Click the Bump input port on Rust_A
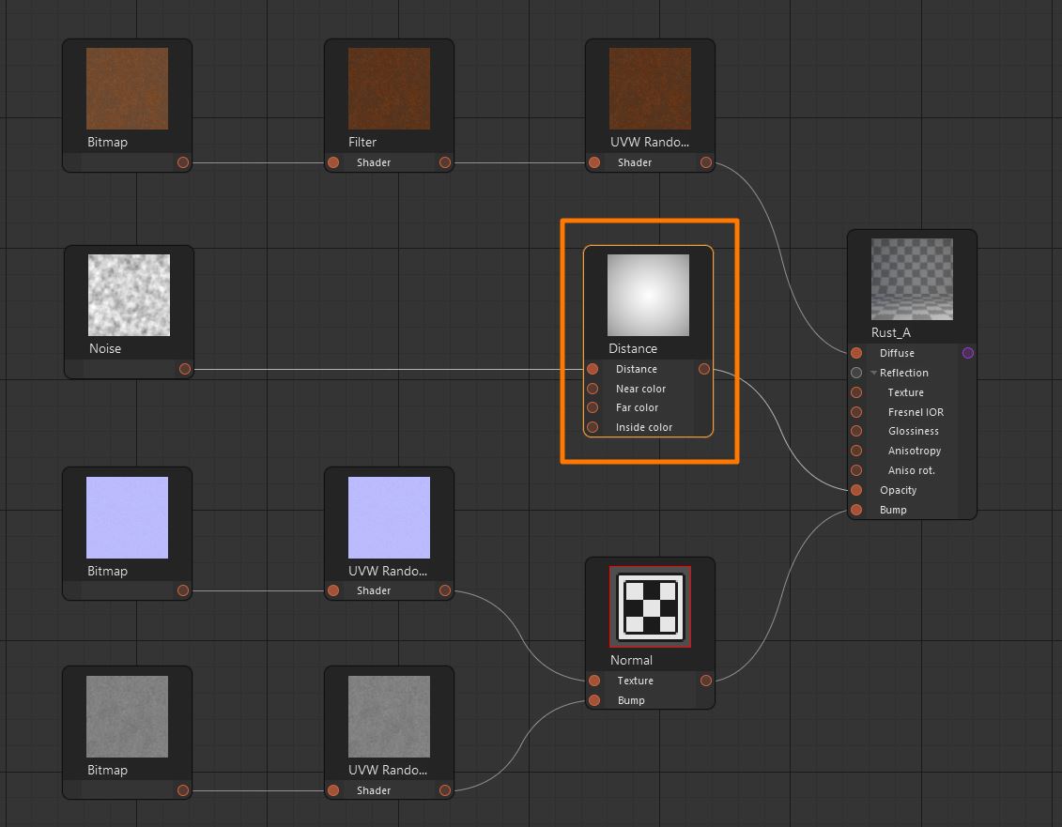The height and width of the screenshot is (827, 1062). coord(856,510)
